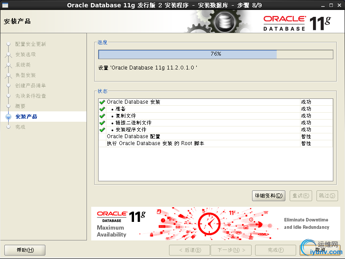
Task: Select the 准备 status row
Action: click(216, 109)
